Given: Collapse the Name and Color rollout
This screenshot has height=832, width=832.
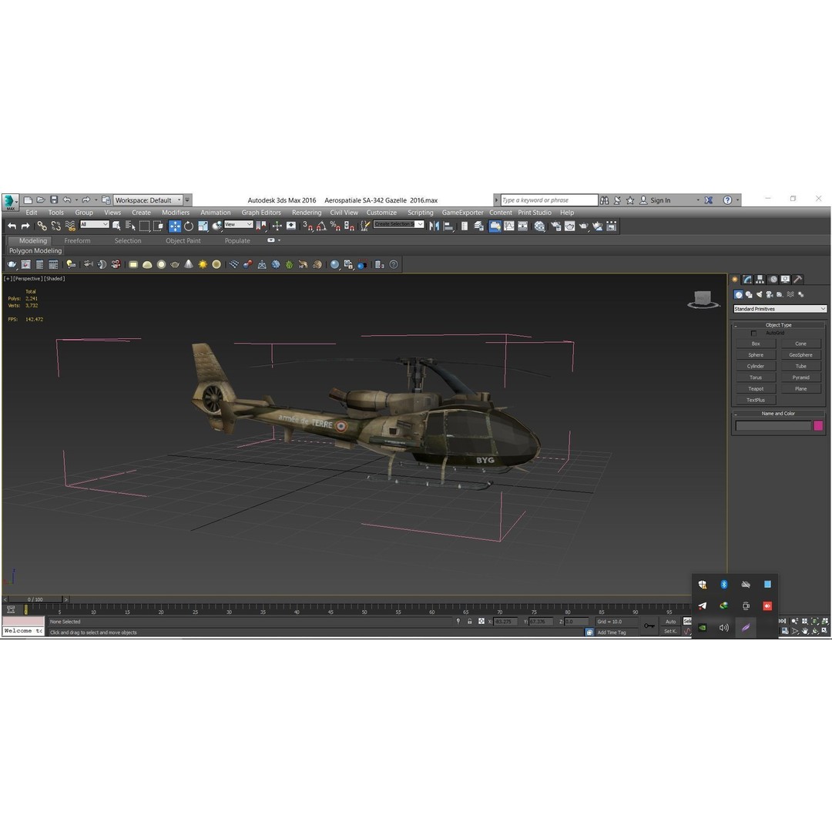Looking at the screenshot, I should [x=778, y=414].
